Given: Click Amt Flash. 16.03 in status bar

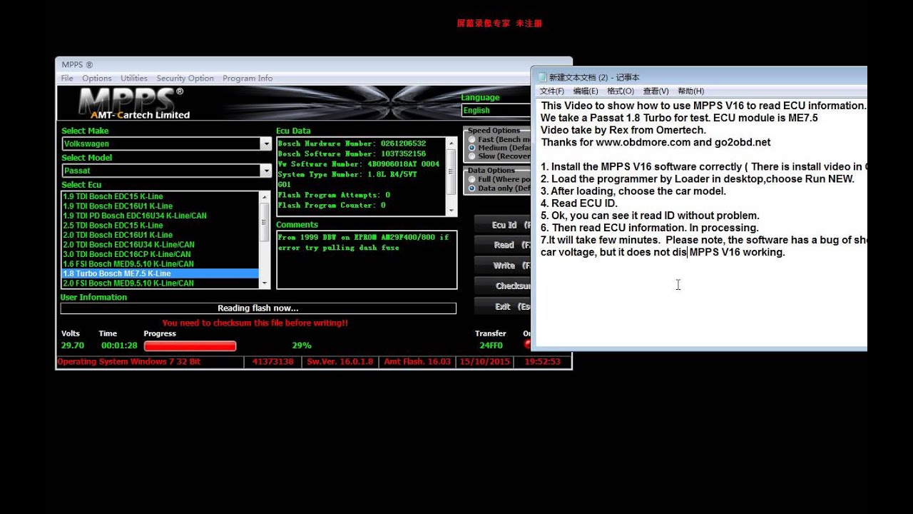Looking at the screenshot, I should [417, 362].
